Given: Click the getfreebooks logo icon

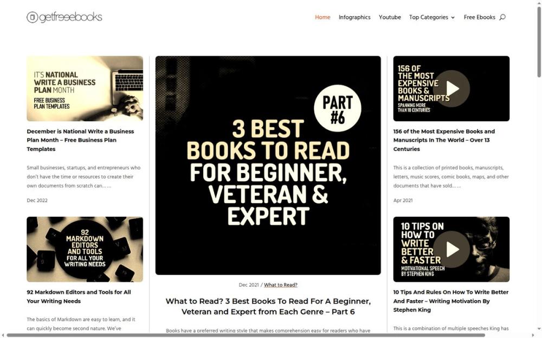Looking at the screenshot, I should point(32,17).
